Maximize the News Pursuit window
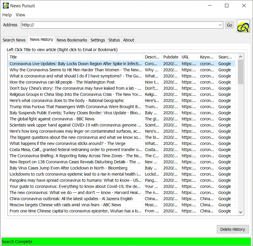Screen dimensions: 253x246 226,6
